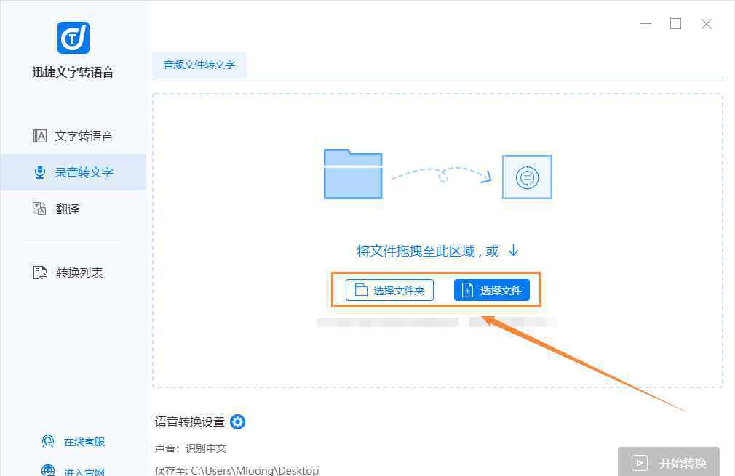Viewport: 735px width, 476px height.
Task: Click the translate icon beside 翻译
Action: tap(39, 209)
